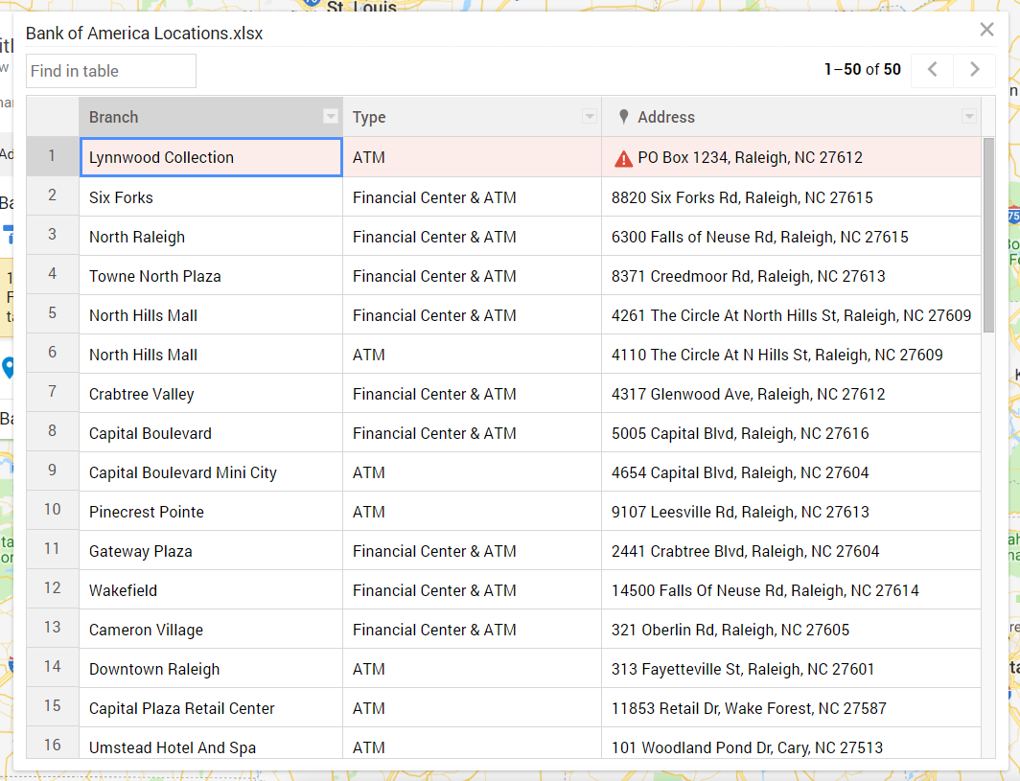Image resolution: width=1020 pixels, height=781 pixels.
Task: Select the Lynnwood Collection branch cell
Action: coord(211,157)
